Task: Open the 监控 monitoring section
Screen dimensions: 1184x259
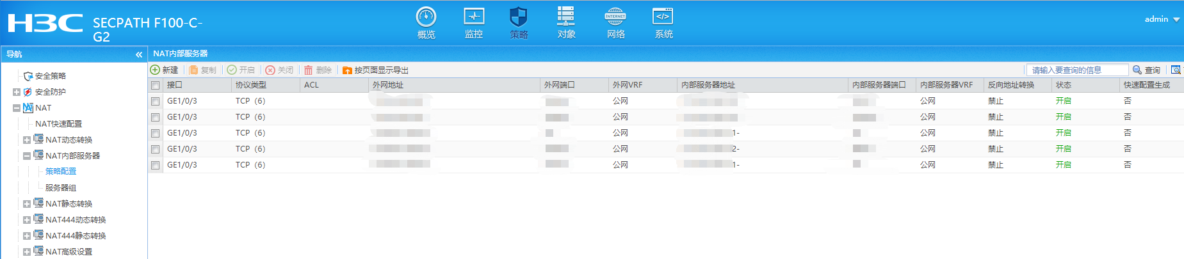Action: [474, 23]
